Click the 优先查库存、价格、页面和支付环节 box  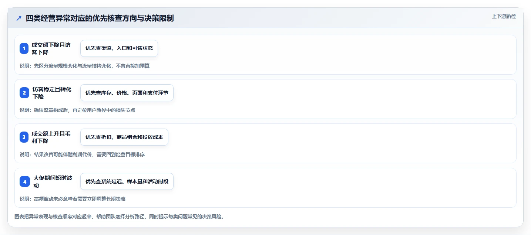pos(127,93)
